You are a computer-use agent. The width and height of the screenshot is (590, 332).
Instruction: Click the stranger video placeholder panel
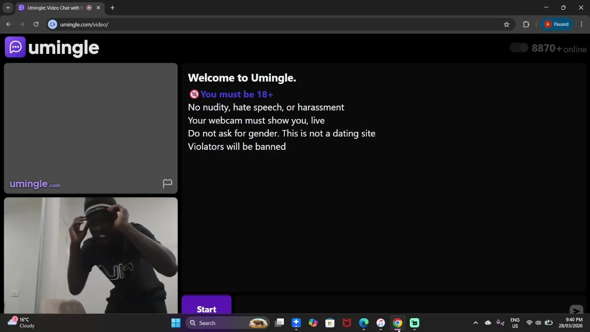pos(91,128)
